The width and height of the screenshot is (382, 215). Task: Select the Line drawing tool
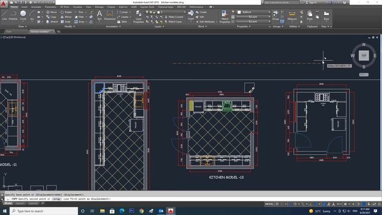coord(4,15)
